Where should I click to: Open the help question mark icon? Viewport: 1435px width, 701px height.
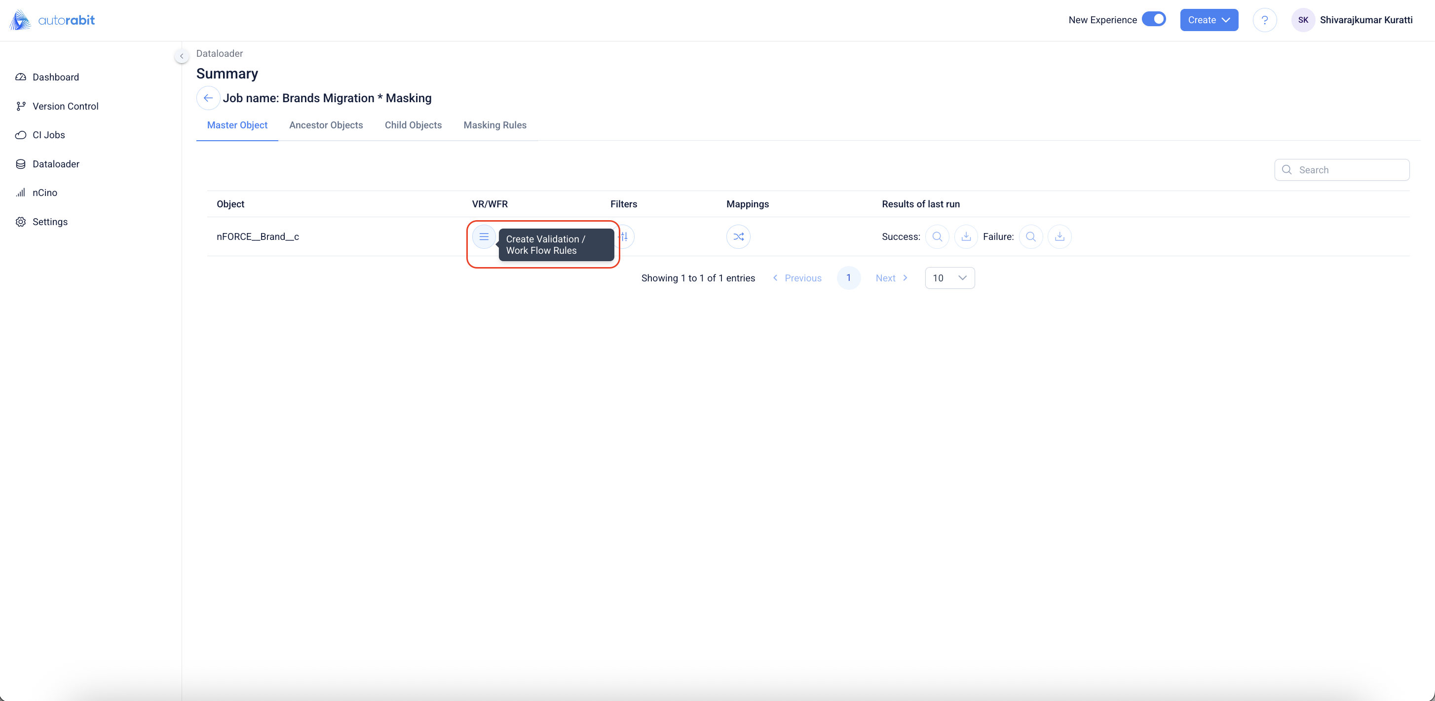[1265, 20]
